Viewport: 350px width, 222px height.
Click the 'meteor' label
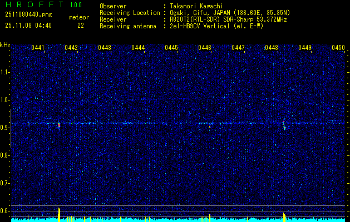pyautogui.click(x=79, y=17)
